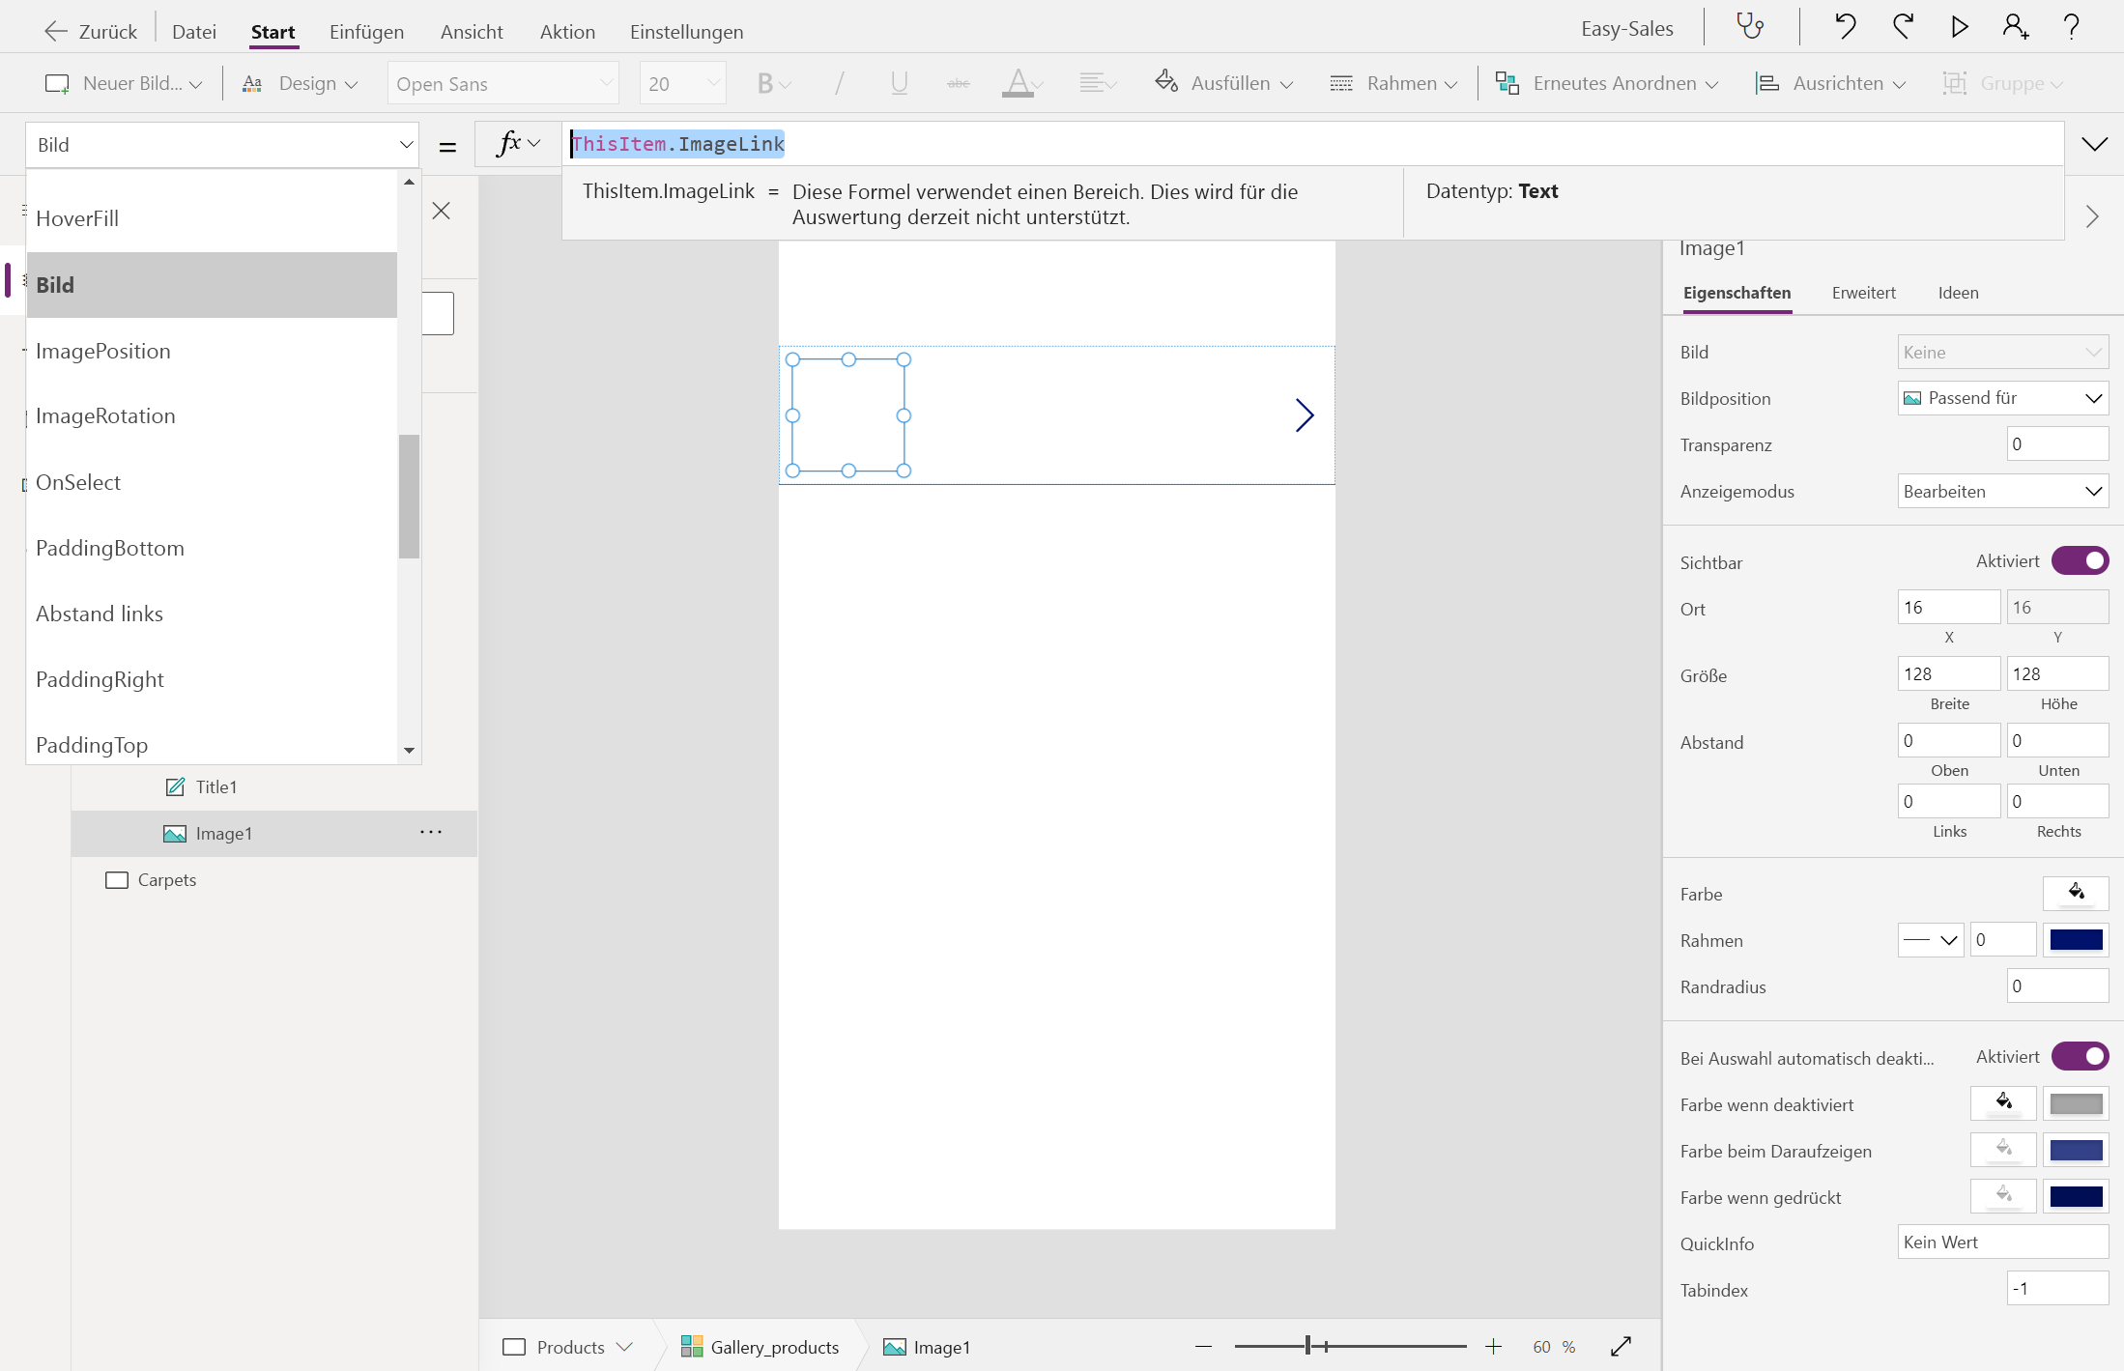Viewport: 2124px width, 1371px height.
Task: Click the fit-to-window expand icon
Action: click(x=1622, y=1346)
